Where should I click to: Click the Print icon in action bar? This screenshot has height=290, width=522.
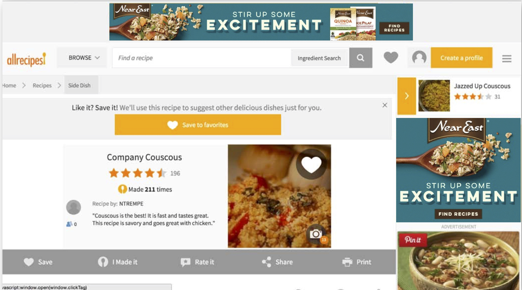[x=347, y=262]
